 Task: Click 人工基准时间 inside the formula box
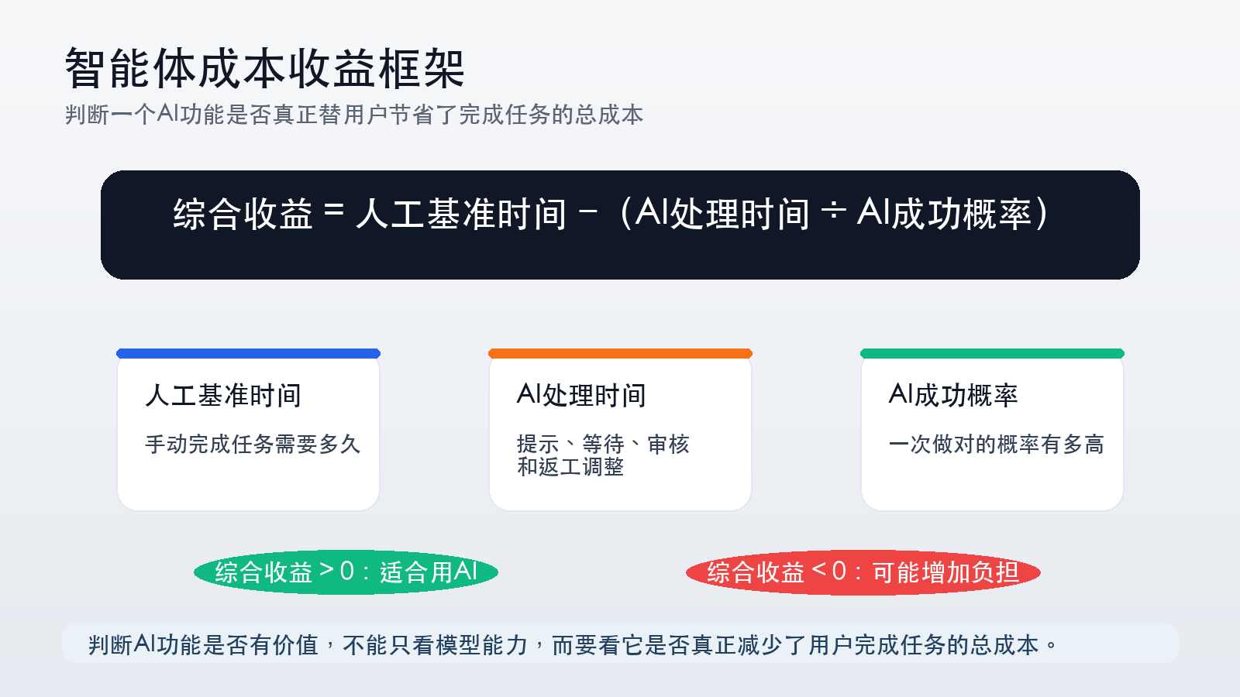461,215
